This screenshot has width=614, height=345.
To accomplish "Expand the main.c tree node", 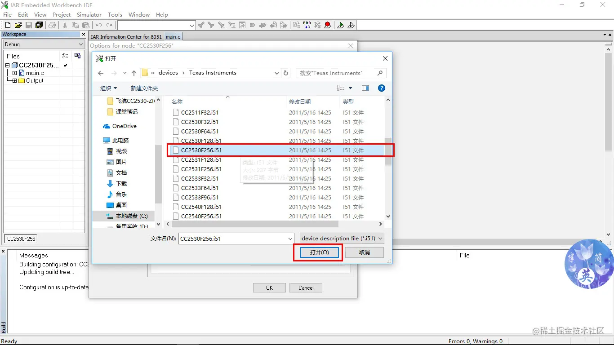I will [15, 73].
